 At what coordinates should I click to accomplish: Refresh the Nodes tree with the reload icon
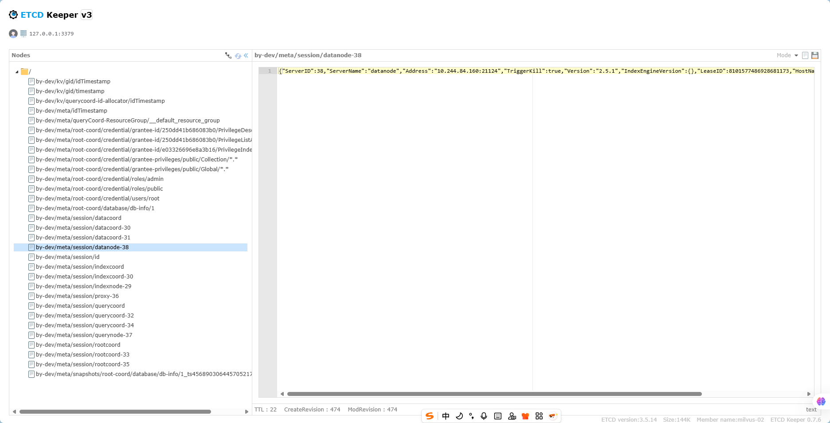click(239, 55)
